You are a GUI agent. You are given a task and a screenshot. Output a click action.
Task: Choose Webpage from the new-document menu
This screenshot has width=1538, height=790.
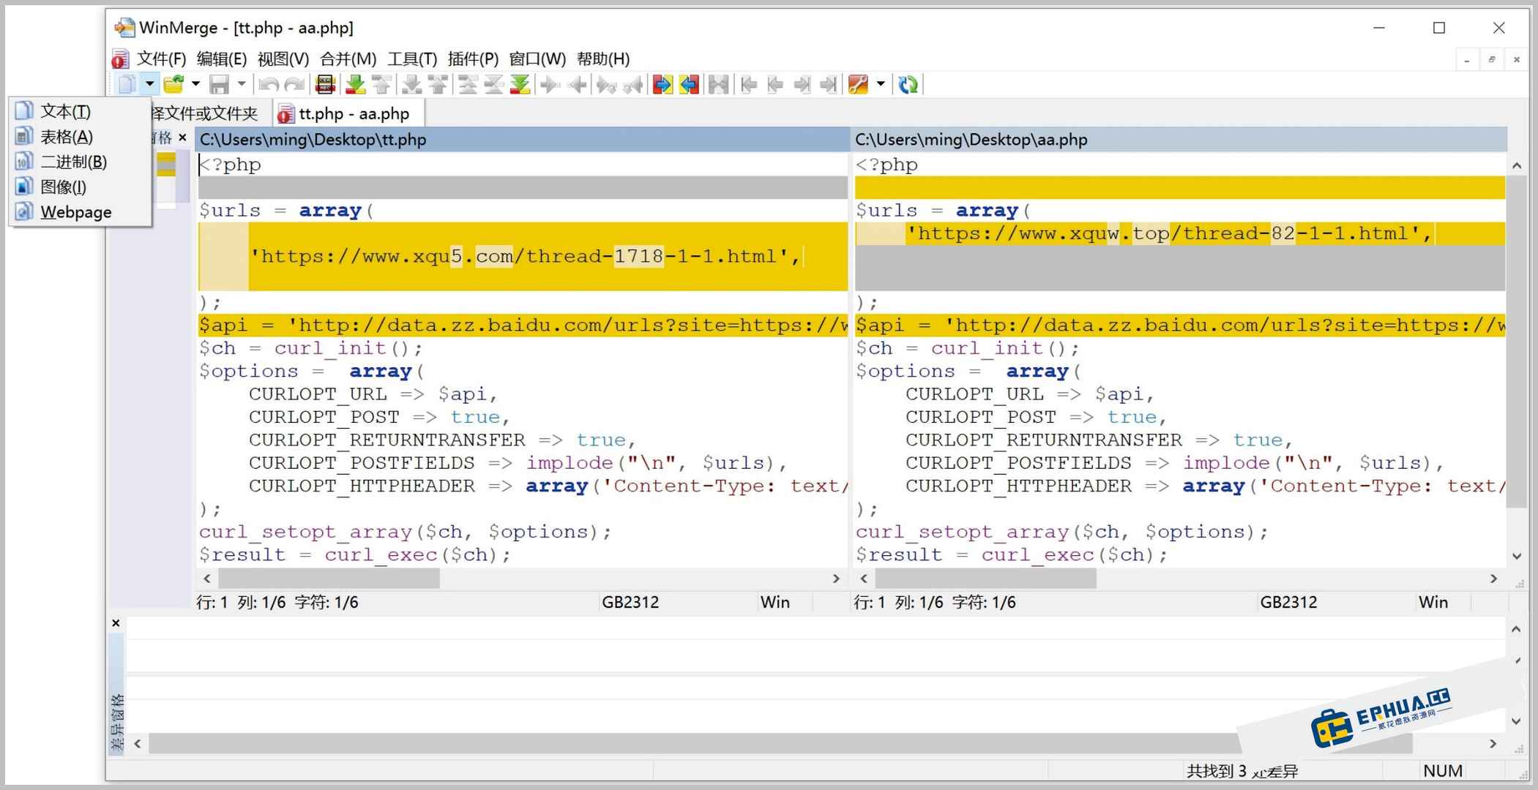(80, 212)
